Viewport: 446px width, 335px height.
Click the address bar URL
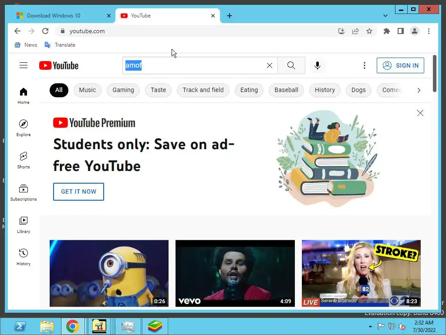tap(87, 31)
